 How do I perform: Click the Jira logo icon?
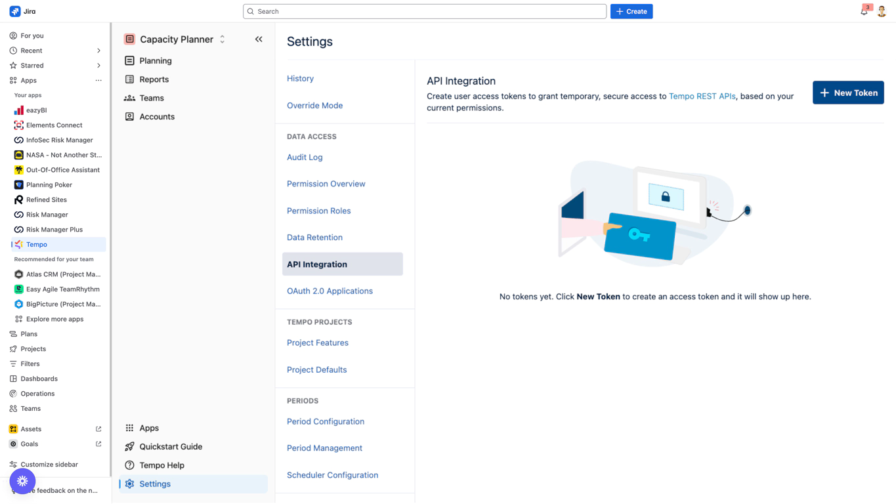click(15, 11)
